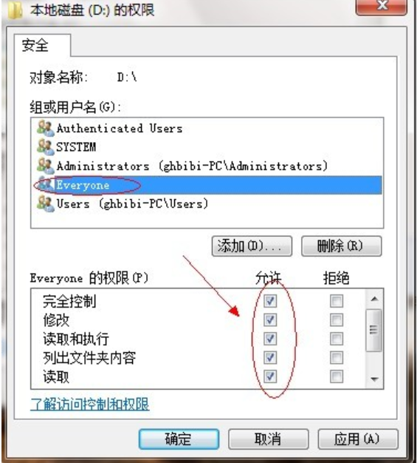Image resolution: width=420 pixels, height=463 pixels.
Task: Toggle the 完全控制 allow checkbox
Action: [270, 301]
